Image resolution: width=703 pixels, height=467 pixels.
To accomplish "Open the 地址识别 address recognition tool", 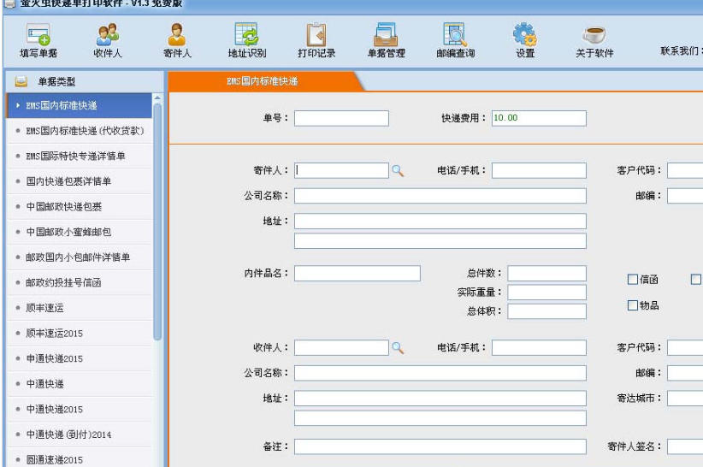I will pos(247,40).
